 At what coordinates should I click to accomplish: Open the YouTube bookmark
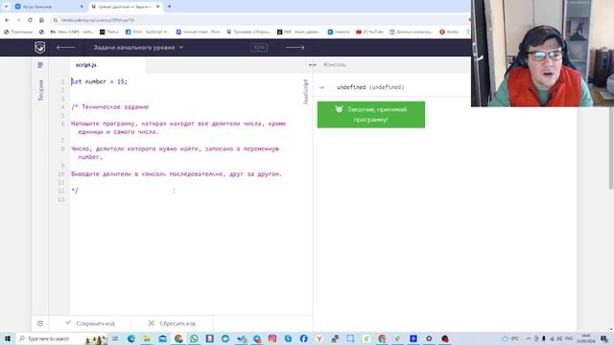[369, 32]
